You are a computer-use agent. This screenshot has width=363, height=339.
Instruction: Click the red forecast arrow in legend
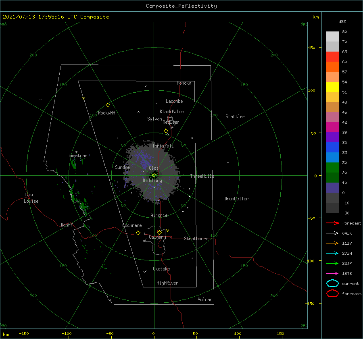(x=332, y=223)
